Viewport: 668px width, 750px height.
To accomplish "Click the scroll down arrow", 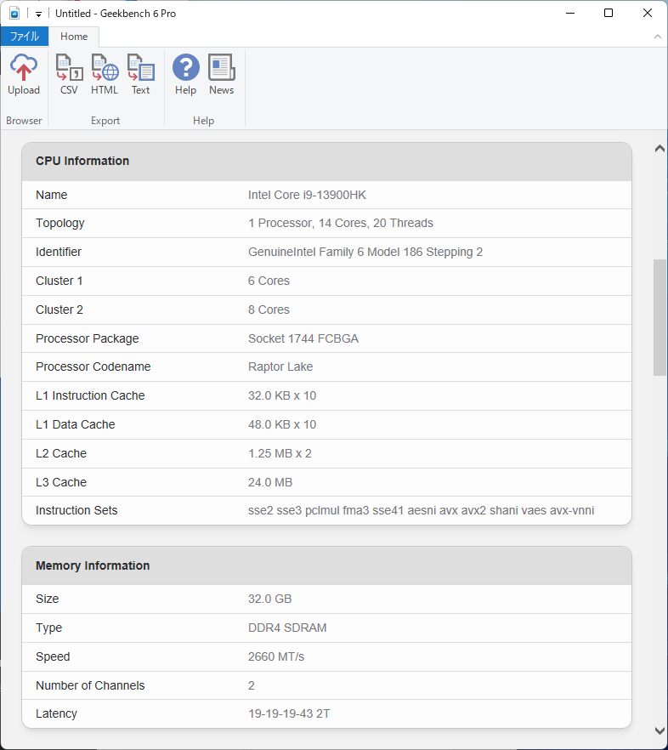I will [660, 730].
